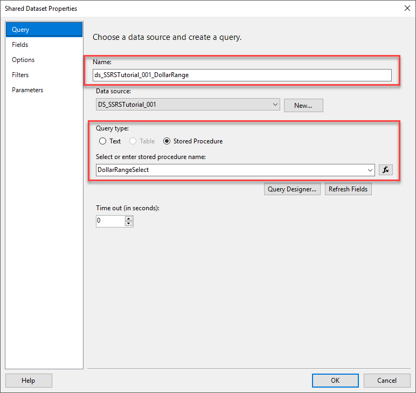The height and width of the screenshot is (393, 416).
Task: Open the Filters page
Action: point(20,75)
